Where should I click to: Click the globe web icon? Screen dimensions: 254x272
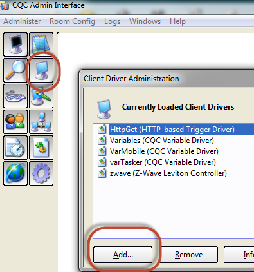coord(15,173)
